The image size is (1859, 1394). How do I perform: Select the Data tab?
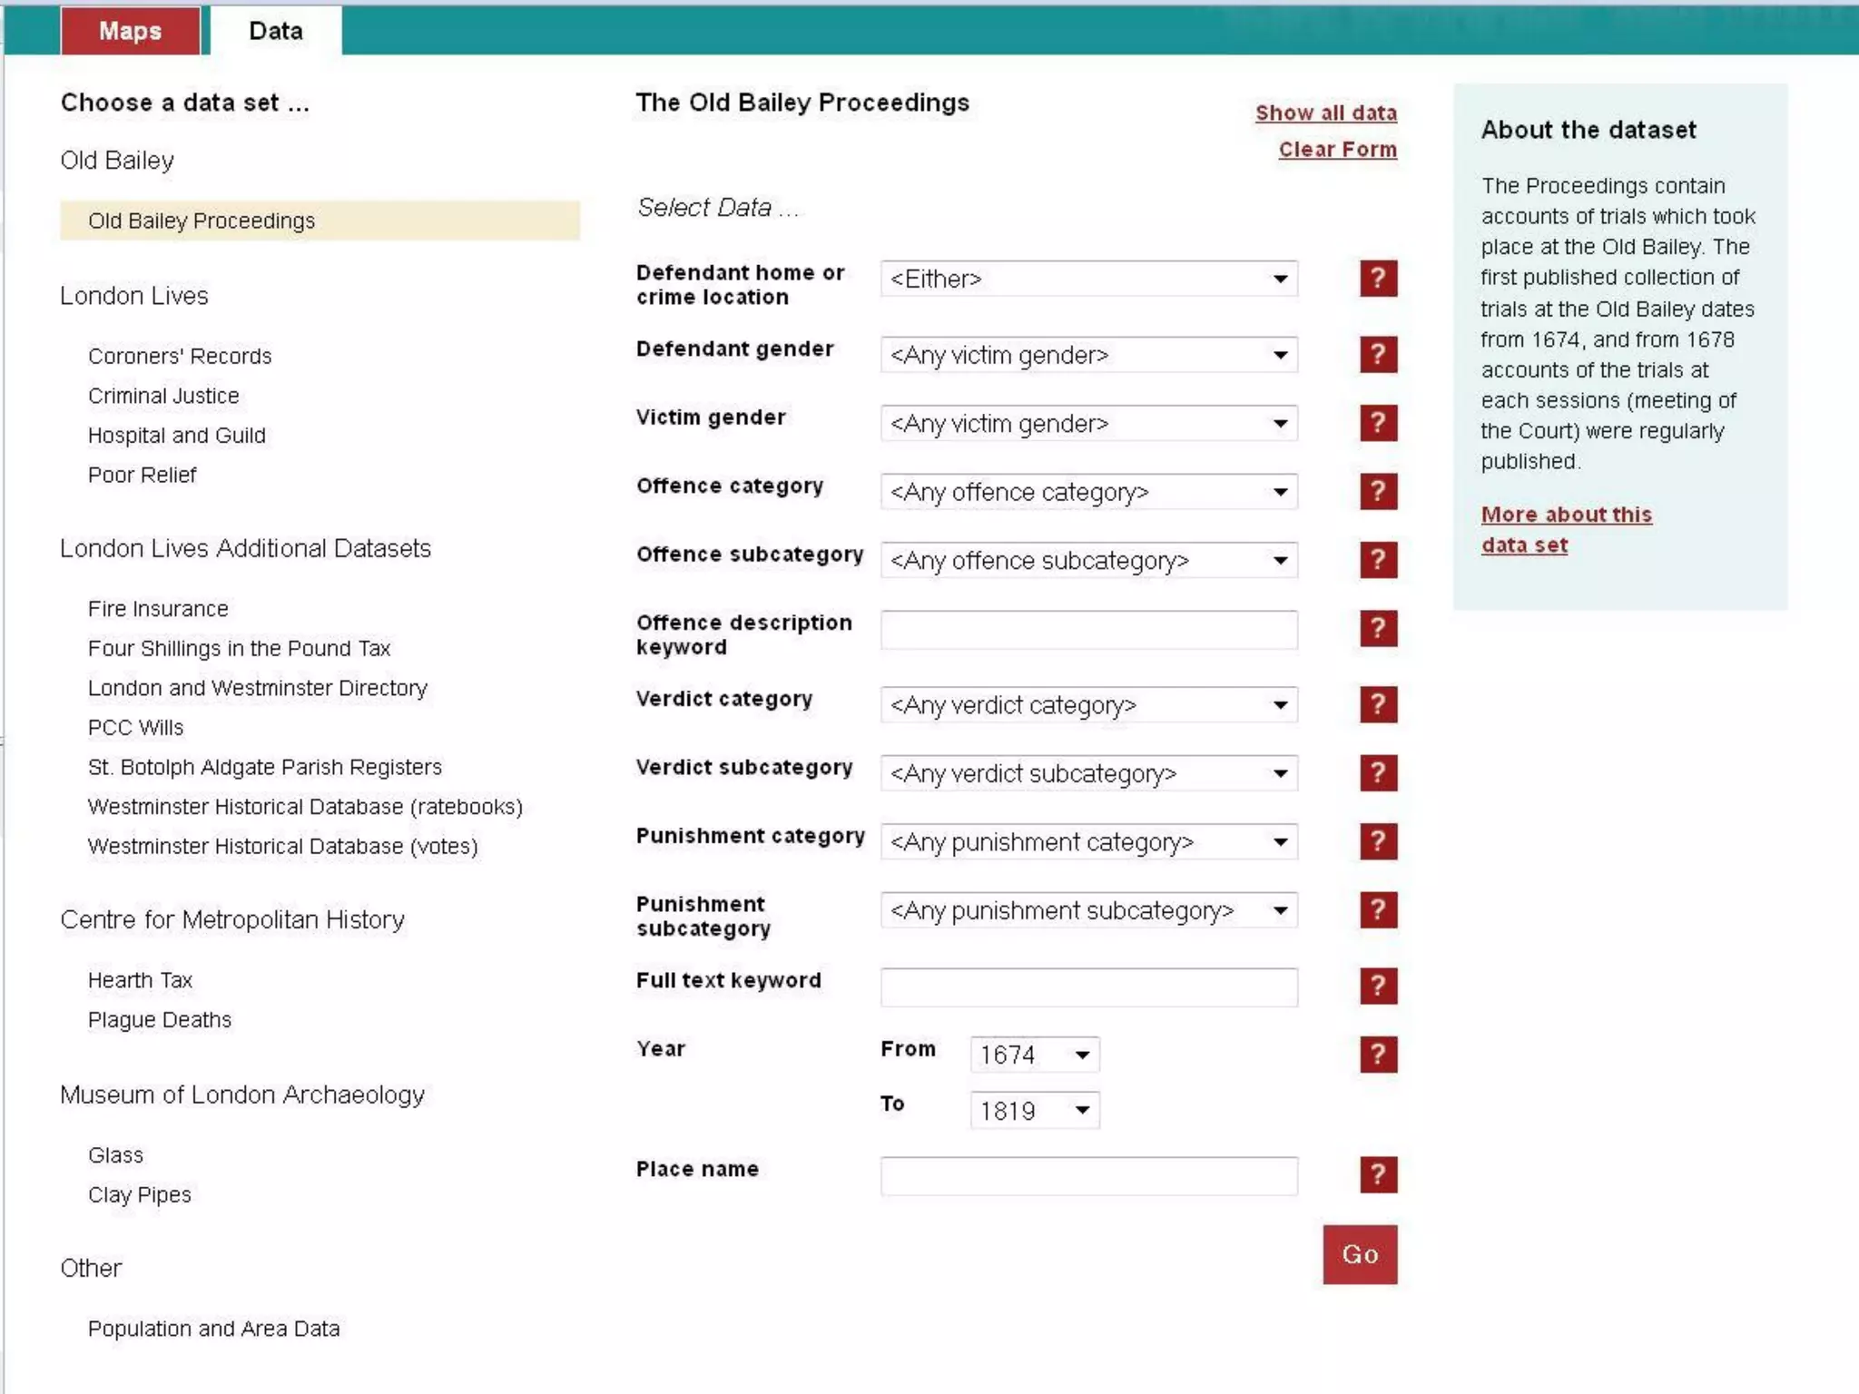[275, 31]
